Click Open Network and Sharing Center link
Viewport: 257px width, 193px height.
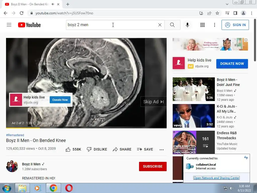217,178
